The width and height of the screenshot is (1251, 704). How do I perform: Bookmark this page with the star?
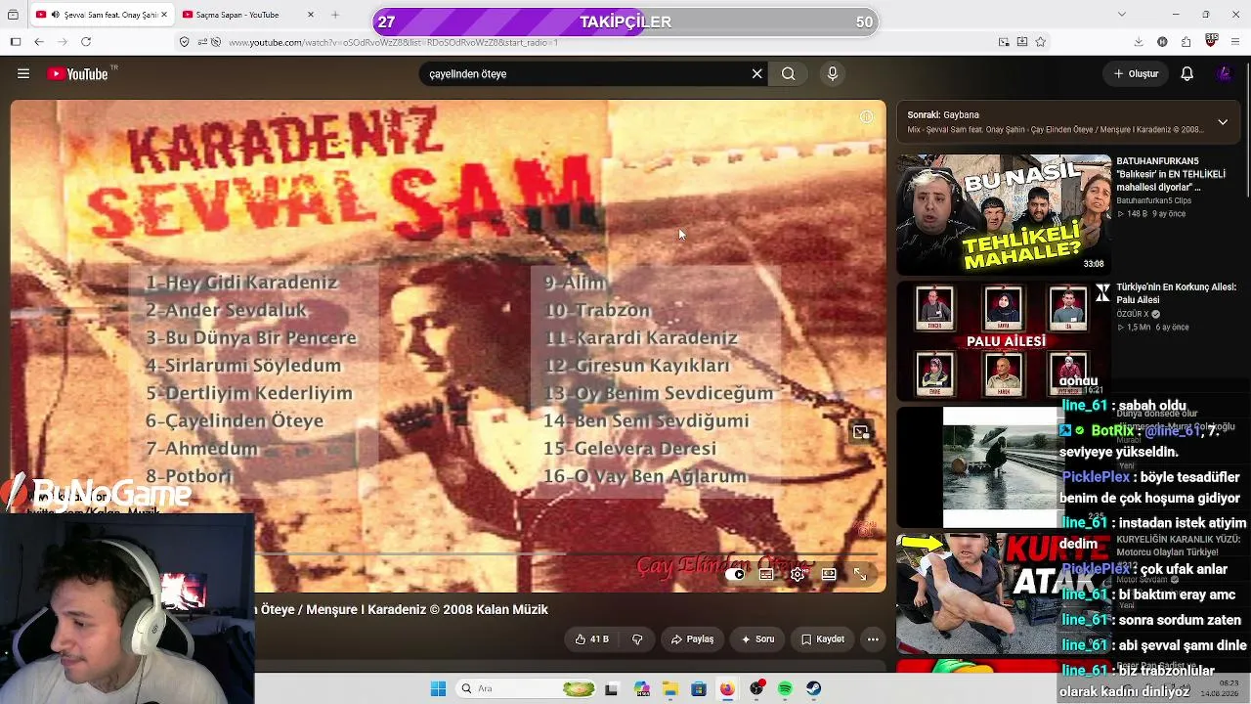coord(1041,42)
